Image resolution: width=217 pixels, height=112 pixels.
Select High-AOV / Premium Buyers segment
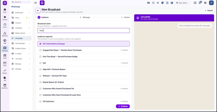[84, 69]
